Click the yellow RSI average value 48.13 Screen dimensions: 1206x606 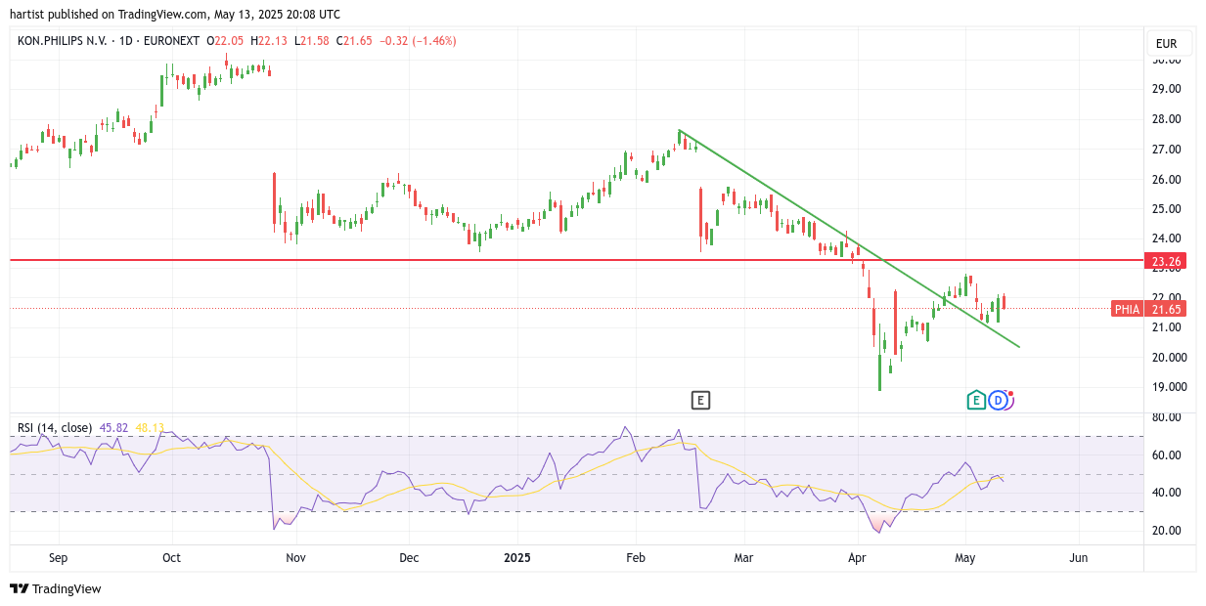tap(150, 428)
